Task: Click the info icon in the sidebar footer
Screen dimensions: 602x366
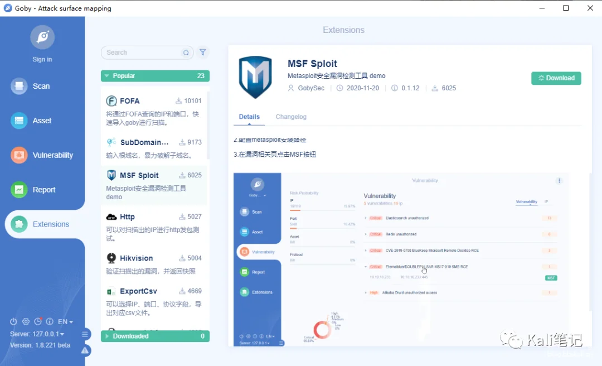Action: pyautogui.click(x=50, y=321)
